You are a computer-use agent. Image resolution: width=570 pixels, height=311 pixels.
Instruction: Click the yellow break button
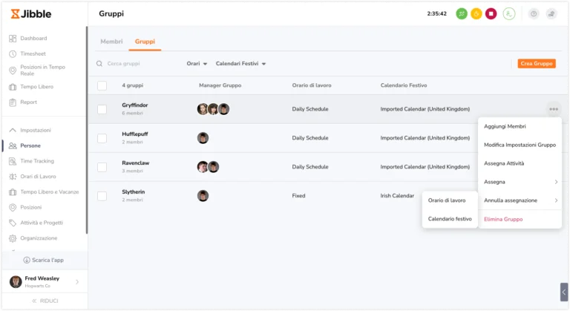[476, 14]
